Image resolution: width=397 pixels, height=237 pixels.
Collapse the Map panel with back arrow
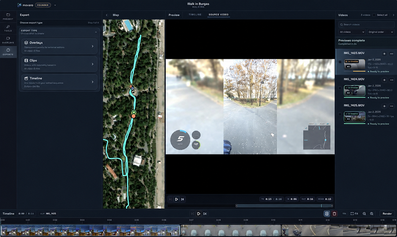[x=107, y=15]
